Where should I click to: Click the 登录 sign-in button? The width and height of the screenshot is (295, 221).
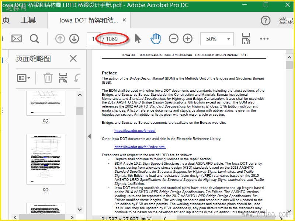pyautogui.click(x=286, y=21)
